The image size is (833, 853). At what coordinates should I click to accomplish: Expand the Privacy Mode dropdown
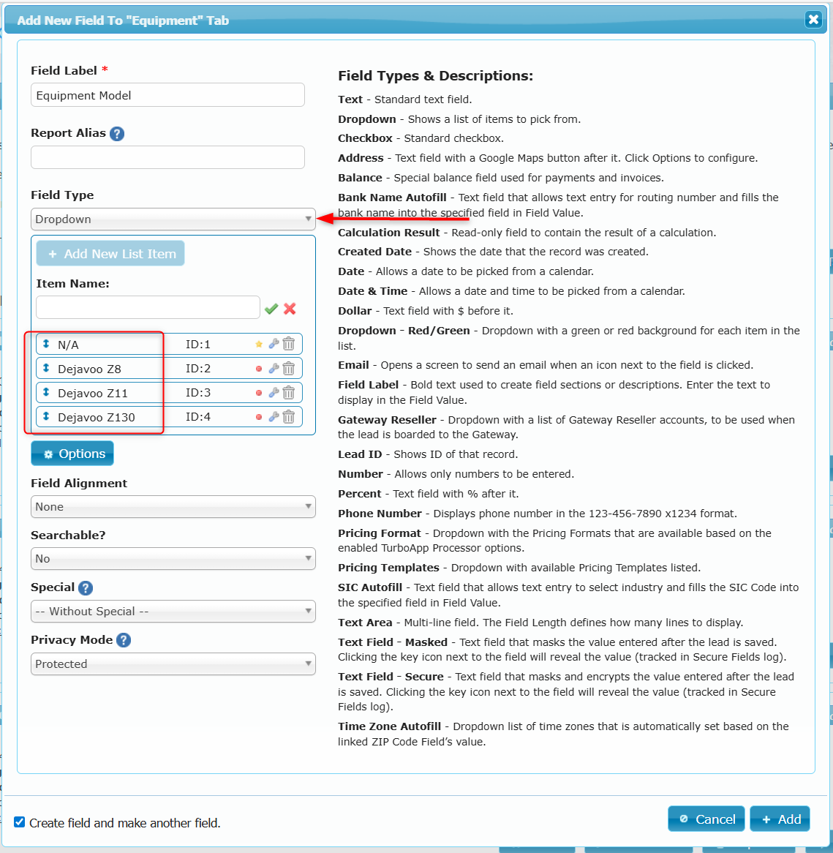(173, 664)
